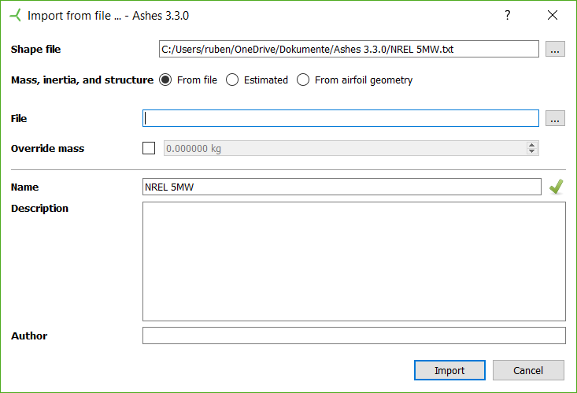Close the Import from file dialog
Viewport: 577px width, 393px height.
click(x=553, y=15)
